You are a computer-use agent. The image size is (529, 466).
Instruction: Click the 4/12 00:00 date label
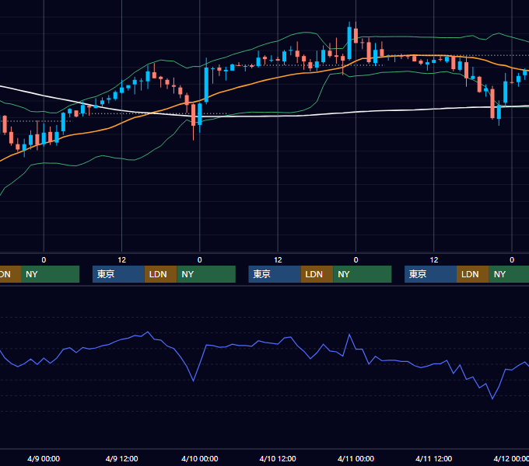coord(511,458)
